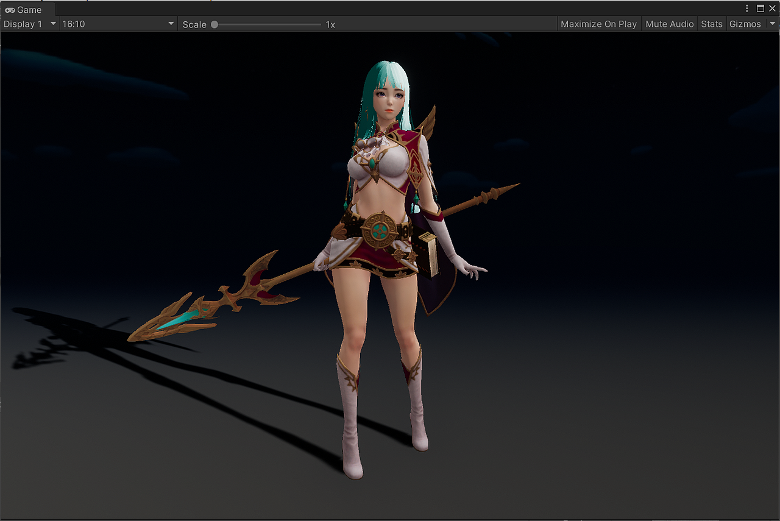Viewport: 780px width, 521px height.
Task: Enable Maximize On Play
Action: (598, 24)
